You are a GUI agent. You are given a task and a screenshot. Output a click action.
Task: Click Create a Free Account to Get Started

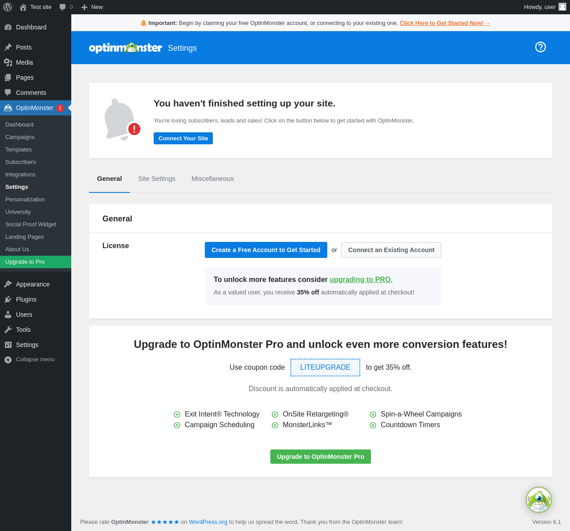266,250
